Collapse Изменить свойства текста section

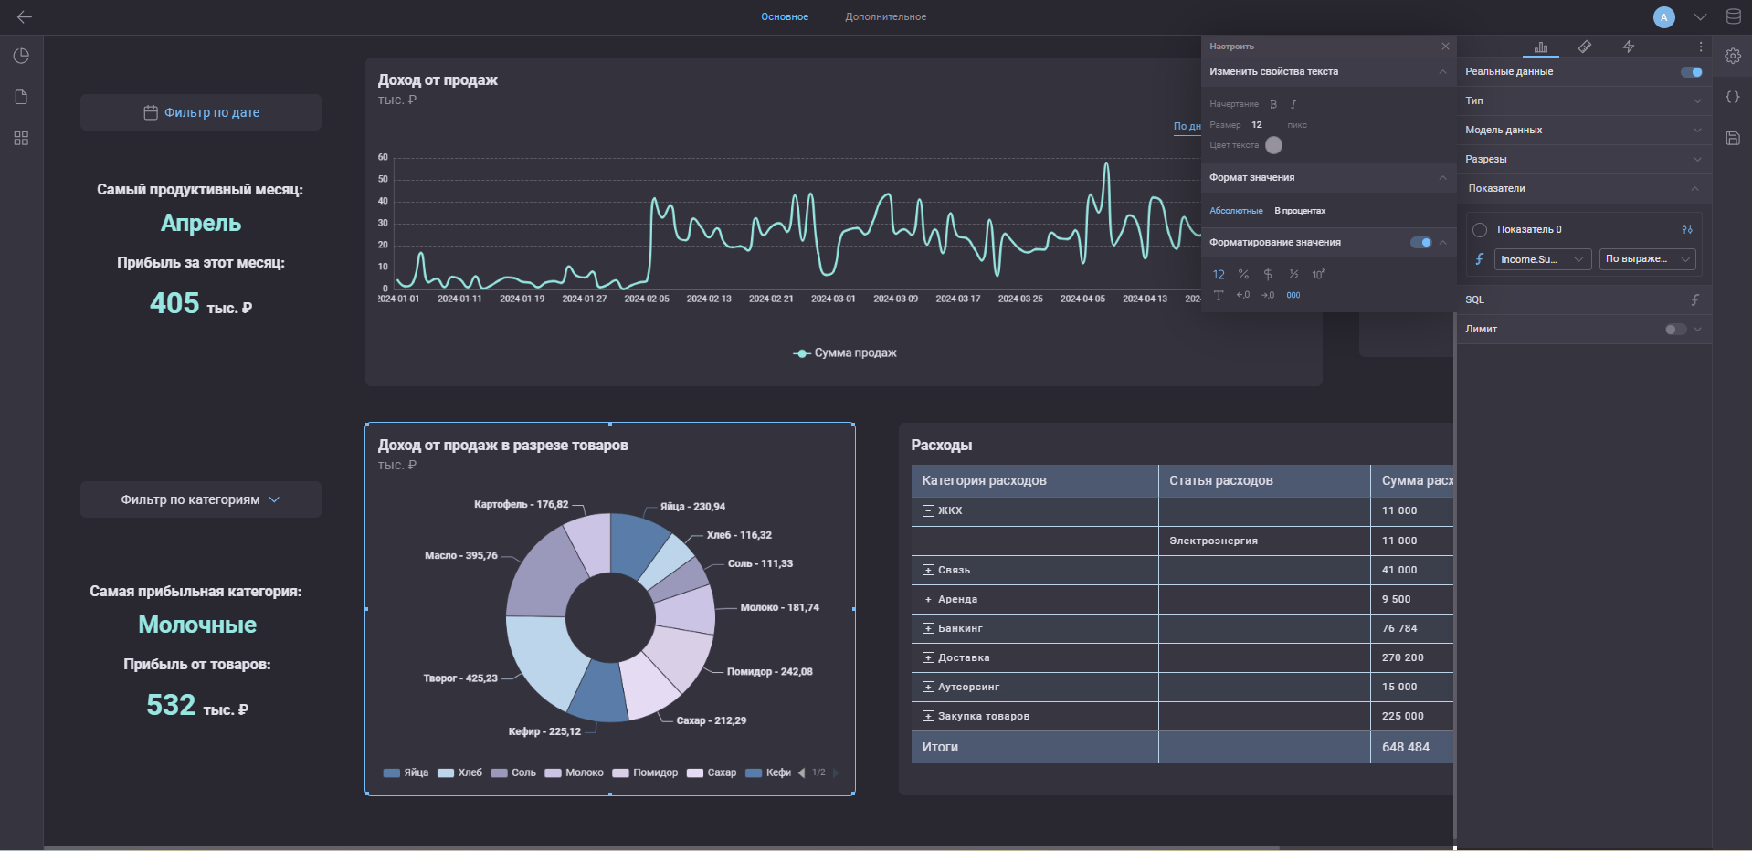coord(1442,72)
